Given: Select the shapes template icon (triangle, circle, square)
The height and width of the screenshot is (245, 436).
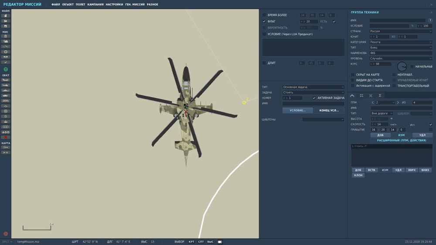Looking at the screenshot, I should point(6,132).
